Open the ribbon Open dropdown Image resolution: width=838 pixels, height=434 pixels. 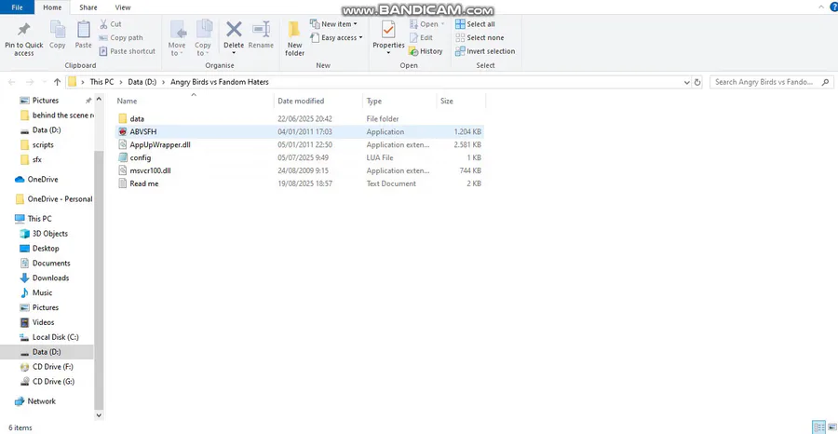[427, 24]
